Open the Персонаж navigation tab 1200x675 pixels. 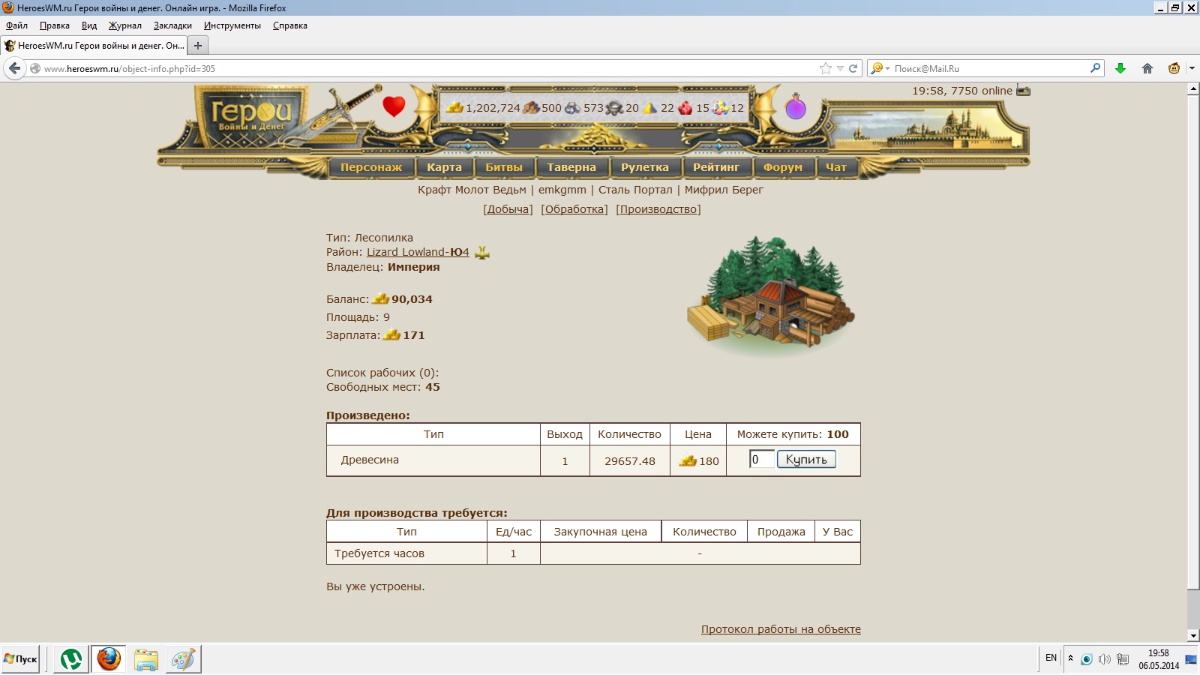click(371, 167)
